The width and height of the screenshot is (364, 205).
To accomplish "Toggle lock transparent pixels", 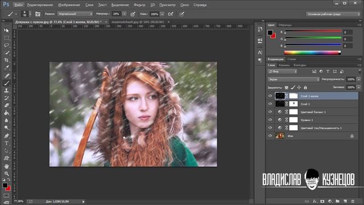I will 287,87.
